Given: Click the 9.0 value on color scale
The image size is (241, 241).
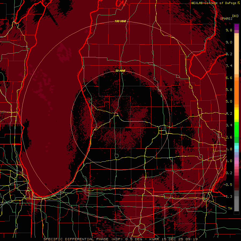Looking at the screenshot, I should [229, 42].
